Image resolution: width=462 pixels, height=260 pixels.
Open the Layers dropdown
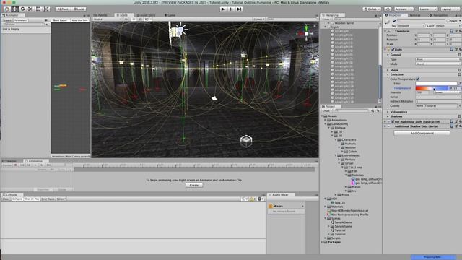click(x=428, y=9)
